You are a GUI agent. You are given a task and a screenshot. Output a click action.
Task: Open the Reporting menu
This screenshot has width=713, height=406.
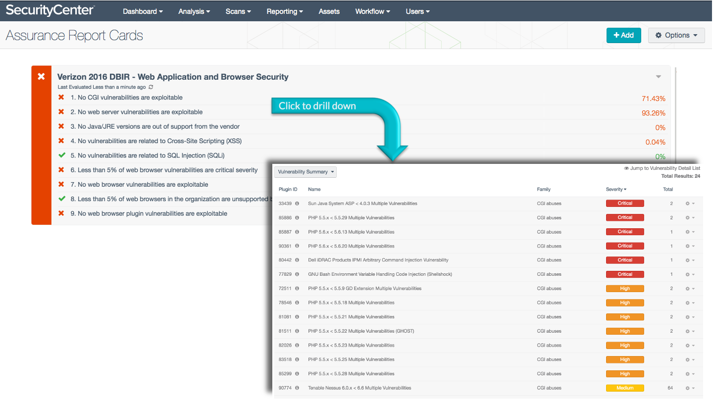point(285,11)
